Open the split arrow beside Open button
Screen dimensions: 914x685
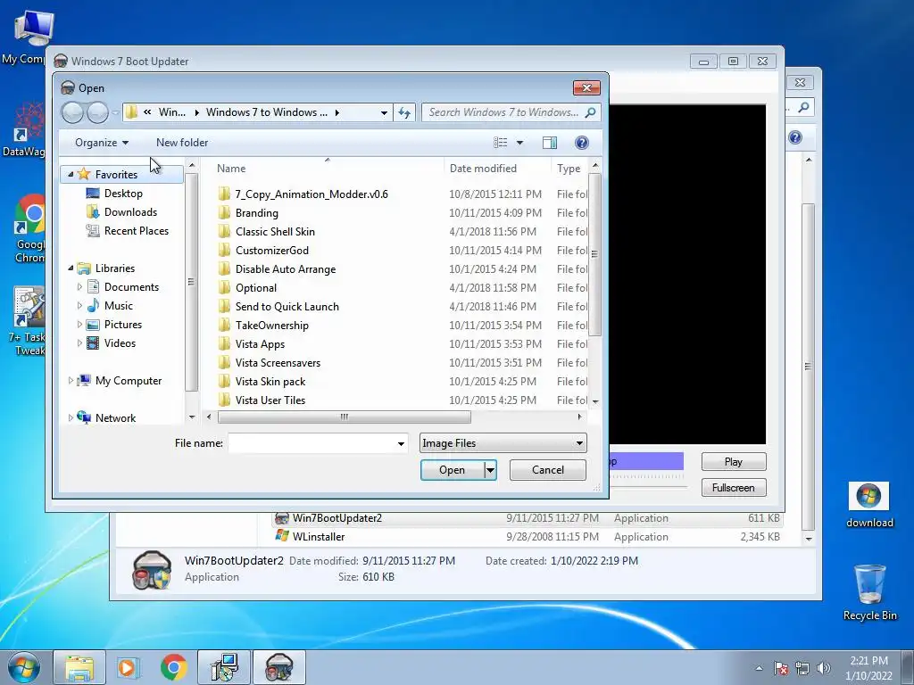[x=491, y=470]
